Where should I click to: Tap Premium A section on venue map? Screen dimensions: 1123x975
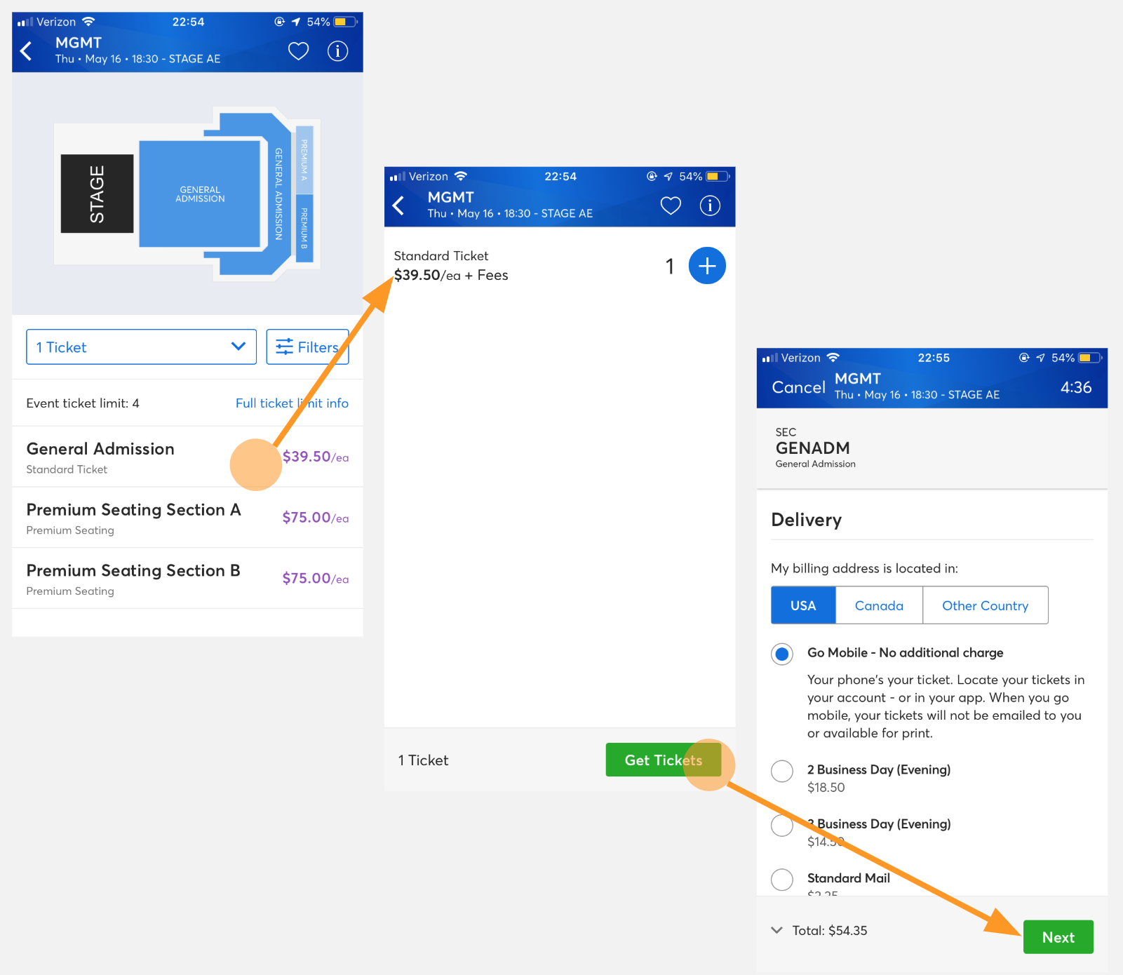(x=304, y=160)
